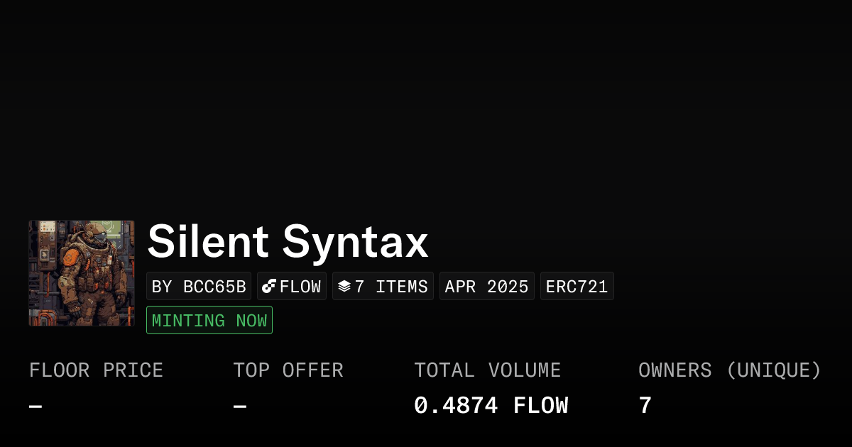Image resolution: width=852 pixels, height=447 pixels.
Task: Click the dash value under Top Offer
Action: click(240, 407)
